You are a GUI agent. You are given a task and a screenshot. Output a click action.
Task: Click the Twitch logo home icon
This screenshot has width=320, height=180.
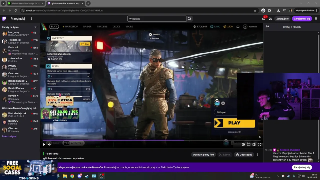pos(4,19)
